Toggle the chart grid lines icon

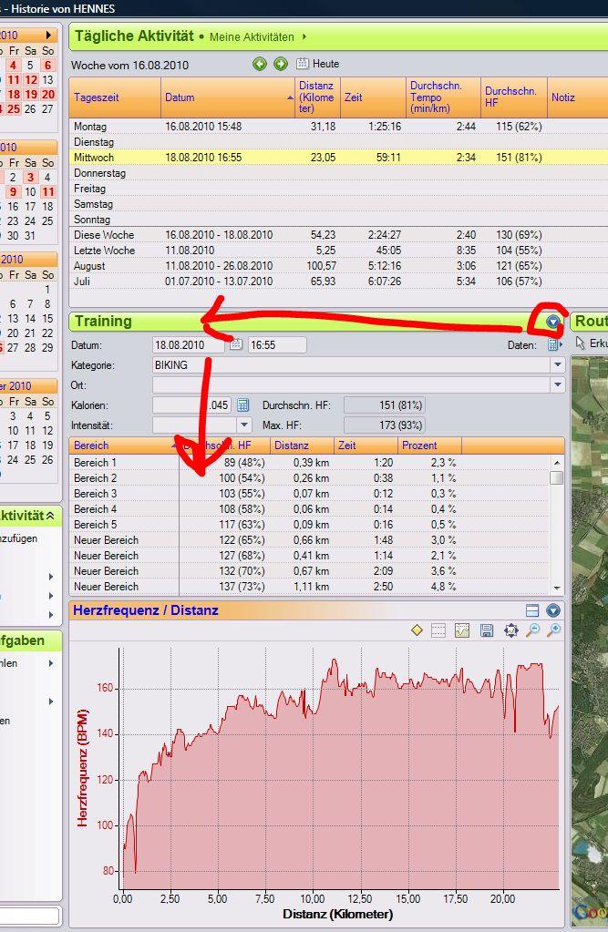(438, 630)
